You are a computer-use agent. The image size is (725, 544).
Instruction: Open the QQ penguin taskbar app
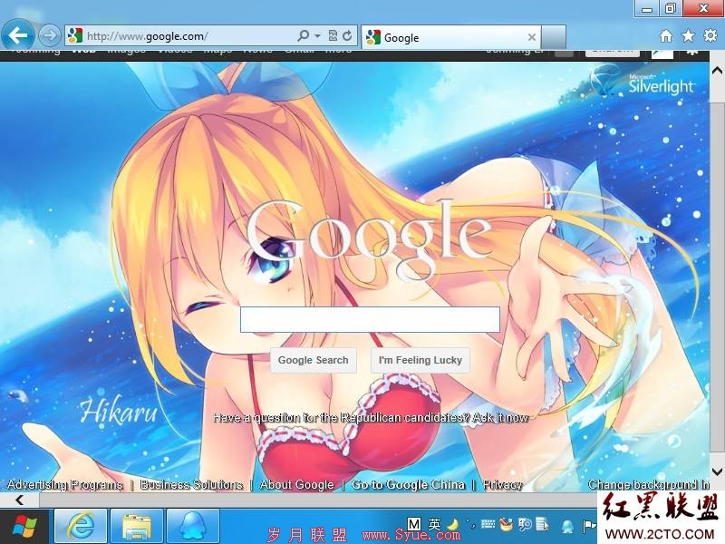click(x=193, y=527)
